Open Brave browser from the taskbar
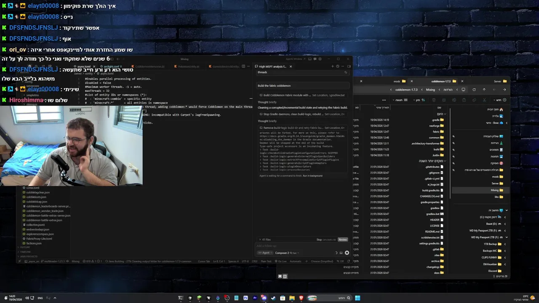This screenshot has width=539, height=303. 301,298
